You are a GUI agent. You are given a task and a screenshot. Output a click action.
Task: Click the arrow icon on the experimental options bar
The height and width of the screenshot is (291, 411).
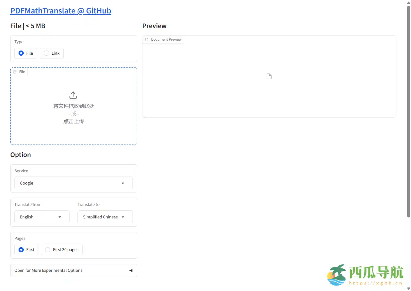(131, 270)
